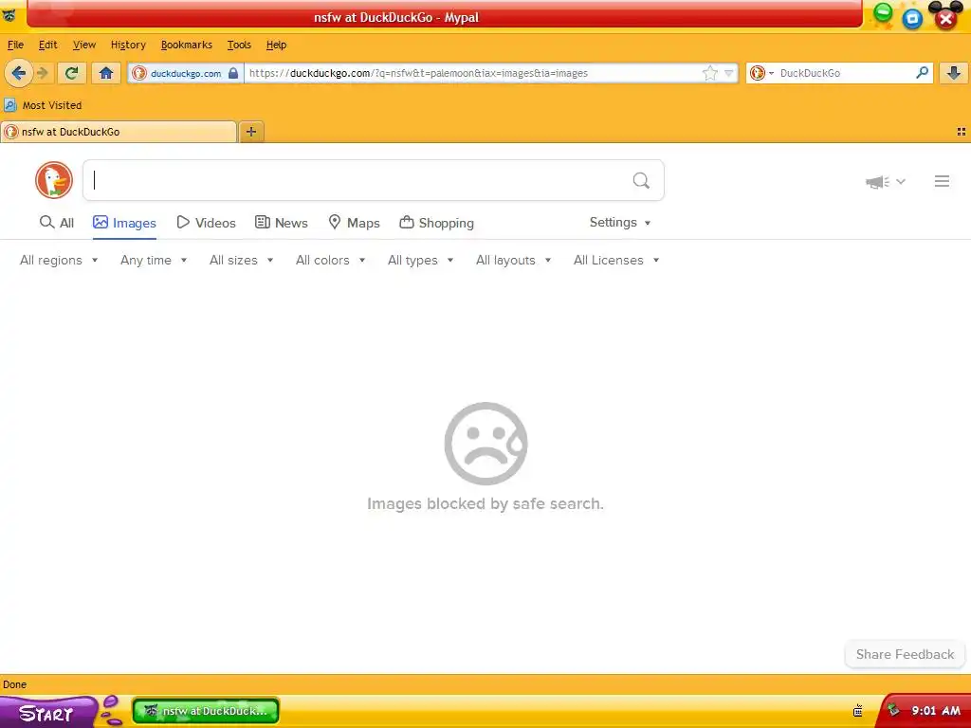This screenshot has width=971, height=728.
Task: Go back with the browser back arrow
Action: (x=19, y=73)
